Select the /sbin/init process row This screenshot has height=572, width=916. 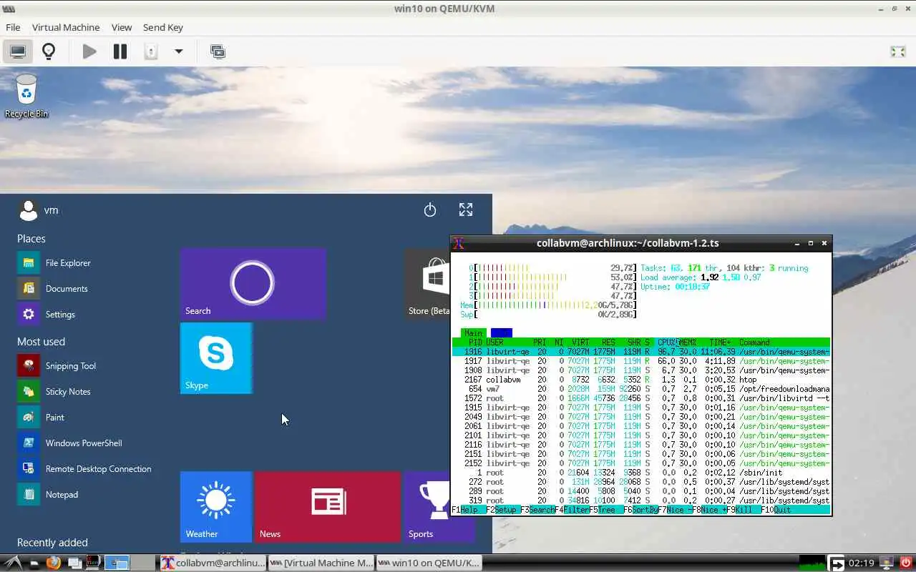point(641,473)
